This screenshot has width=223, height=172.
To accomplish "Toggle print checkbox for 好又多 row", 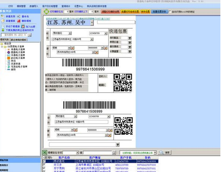I will tap(44, 165).
